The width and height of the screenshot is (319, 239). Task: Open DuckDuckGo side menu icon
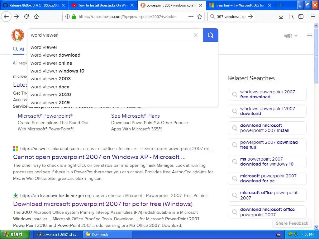[x=309, y=35]
